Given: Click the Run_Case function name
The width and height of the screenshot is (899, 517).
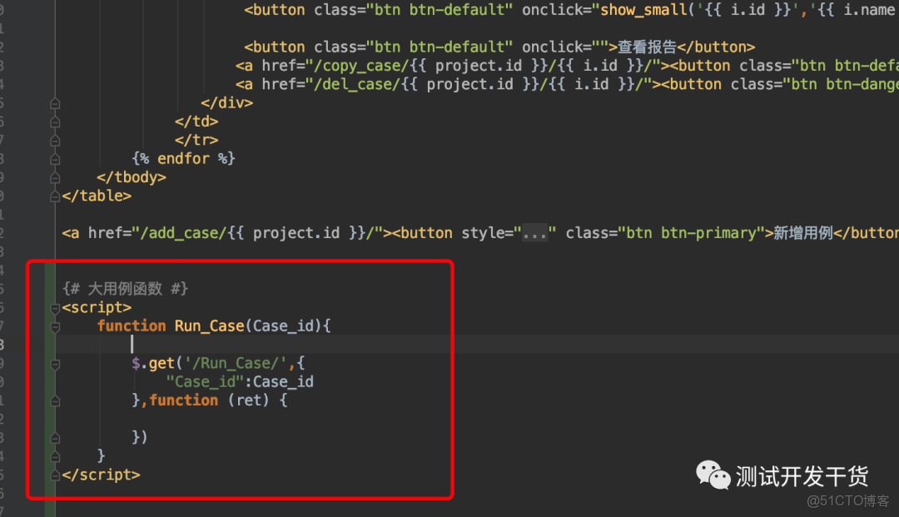Looking at the screenshot, I should pyautogui.click(x=209, y=326).
